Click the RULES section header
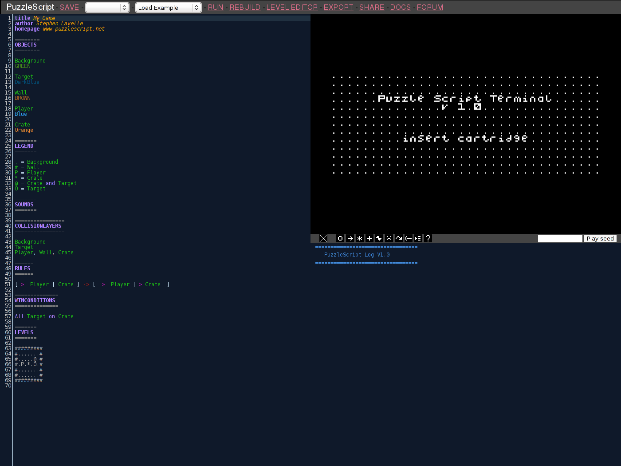The image size is (621, 466). coord(23,269)
